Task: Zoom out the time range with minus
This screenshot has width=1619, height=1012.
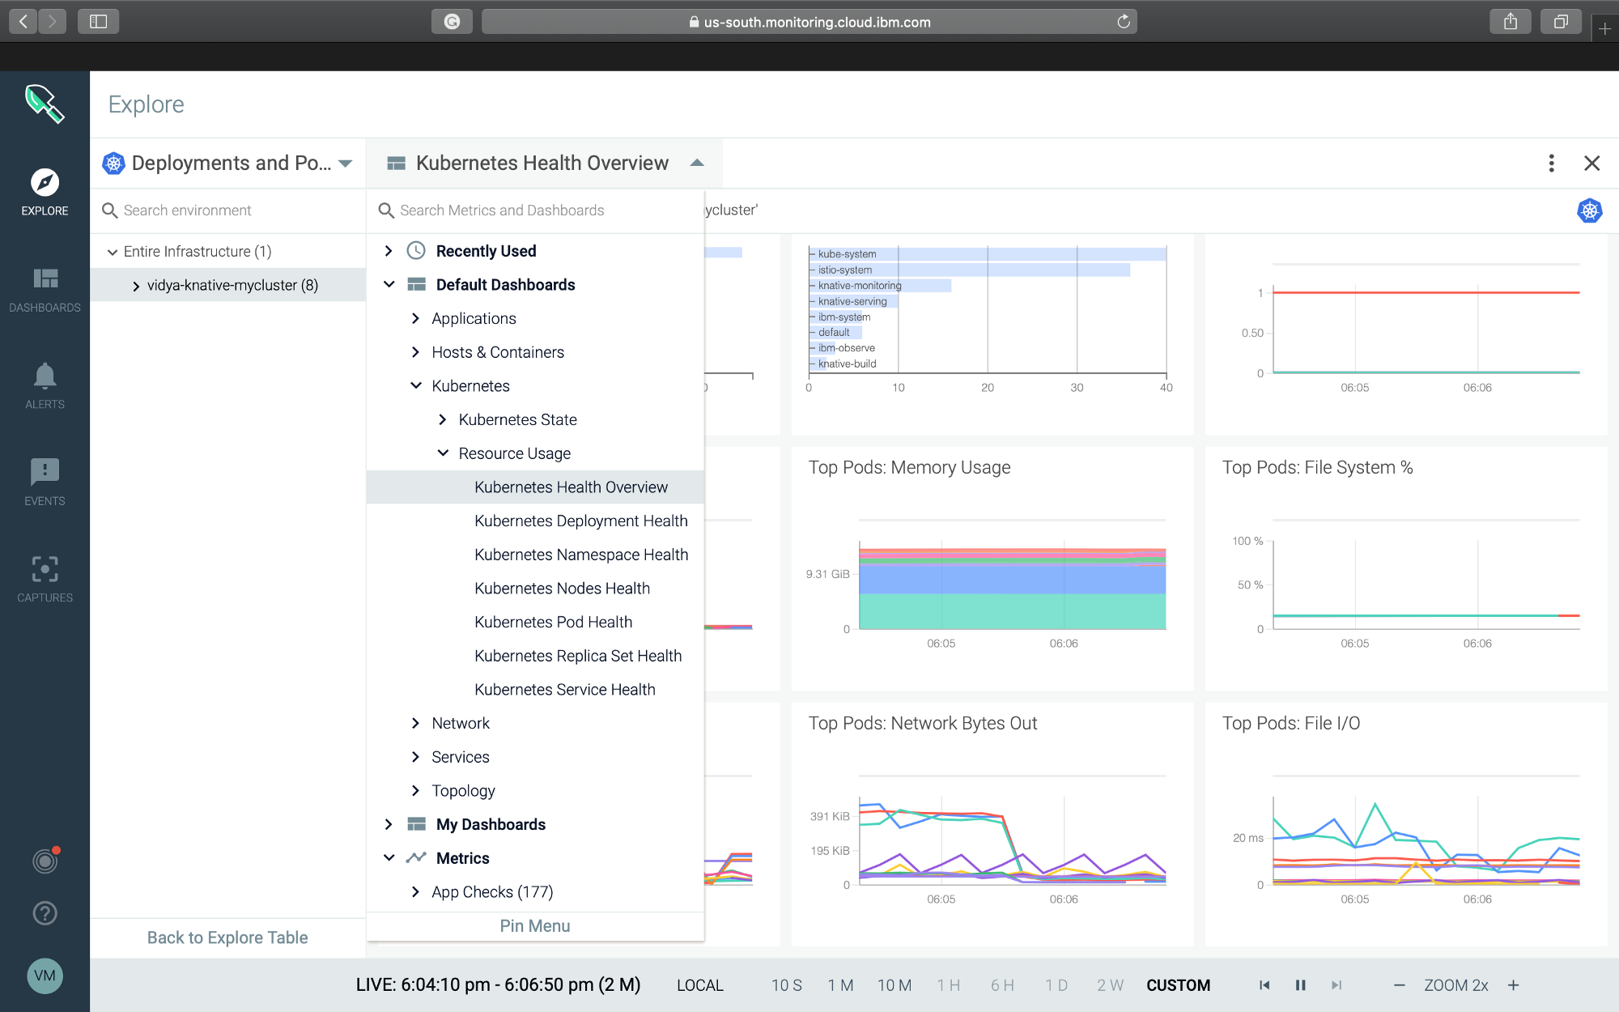Action: coord(1399,985)
